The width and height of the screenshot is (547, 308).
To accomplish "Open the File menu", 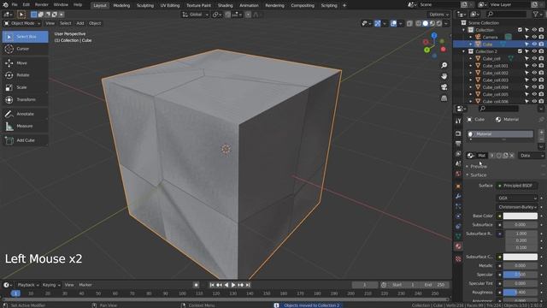I will click(15, 5).
